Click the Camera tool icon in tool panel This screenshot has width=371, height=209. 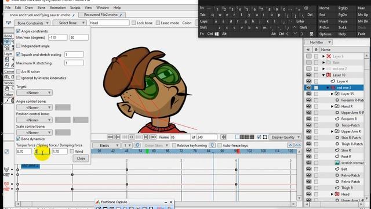coord(7,77)
